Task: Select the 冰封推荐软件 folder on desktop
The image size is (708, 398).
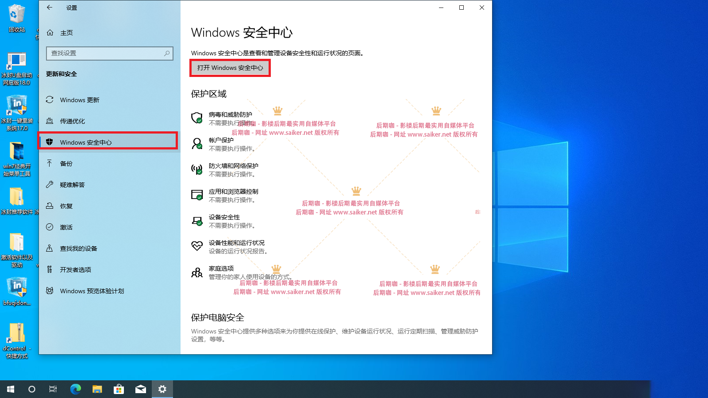Action: coord(17,201)
